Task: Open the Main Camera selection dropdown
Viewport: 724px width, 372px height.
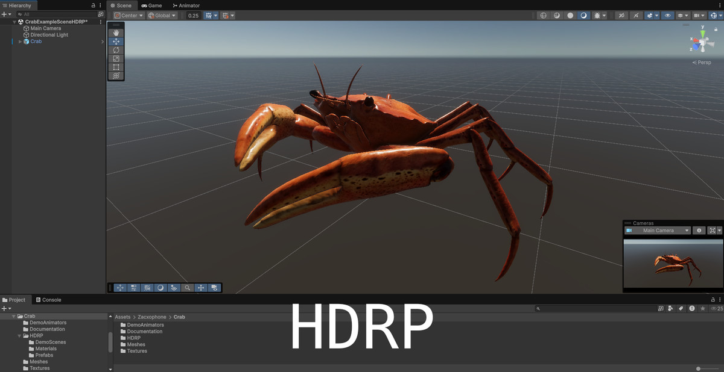Action: [x=658, y=231]
